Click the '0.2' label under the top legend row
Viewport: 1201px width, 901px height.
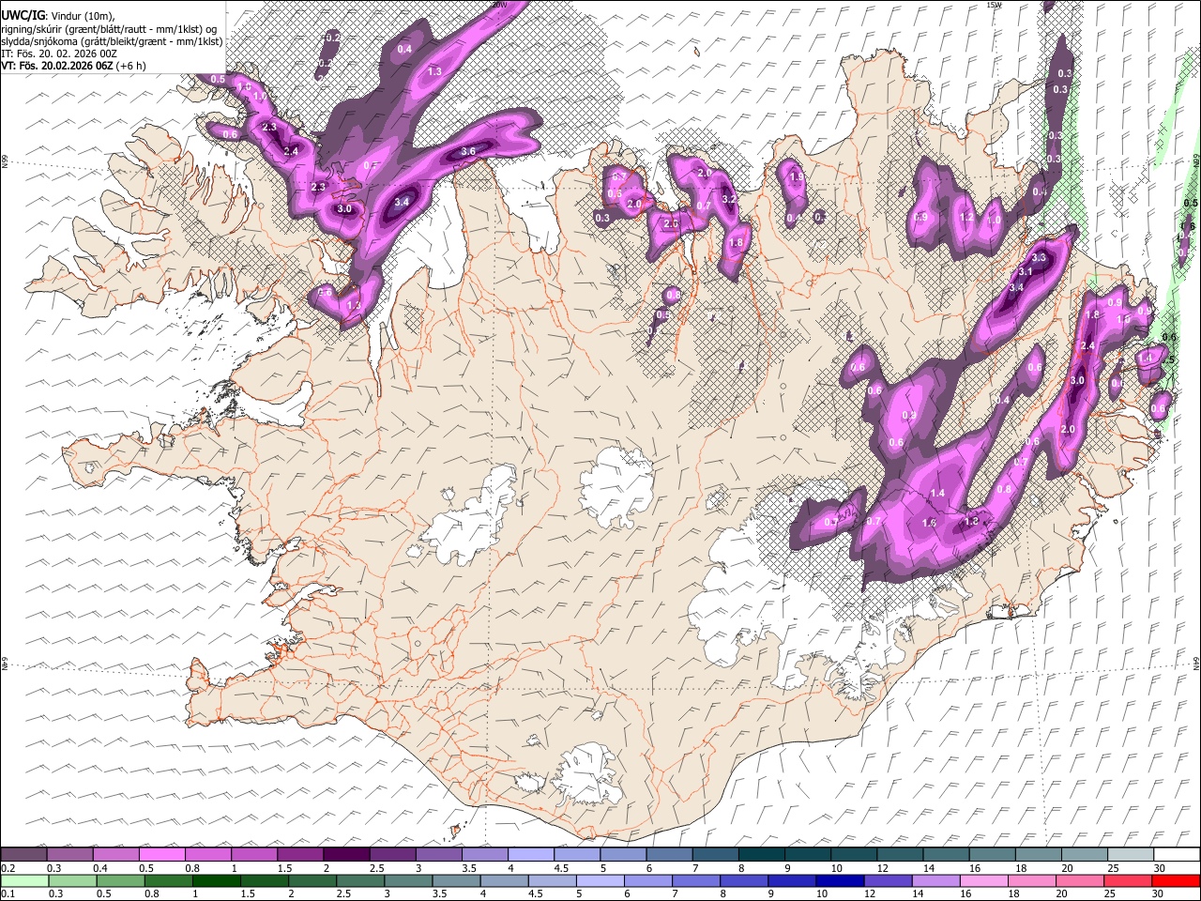(x=8, y=868)
